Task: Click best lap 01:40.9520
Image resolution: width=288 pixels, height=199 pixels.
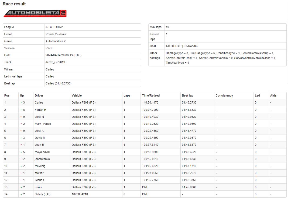Action: pos(189,117)
